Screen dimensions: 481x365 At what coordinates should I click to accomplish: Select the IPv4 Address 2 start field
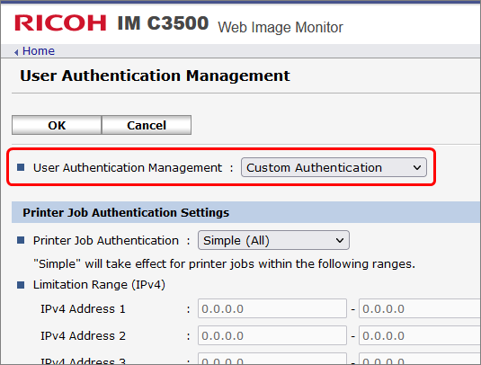(x=272, y=335)
